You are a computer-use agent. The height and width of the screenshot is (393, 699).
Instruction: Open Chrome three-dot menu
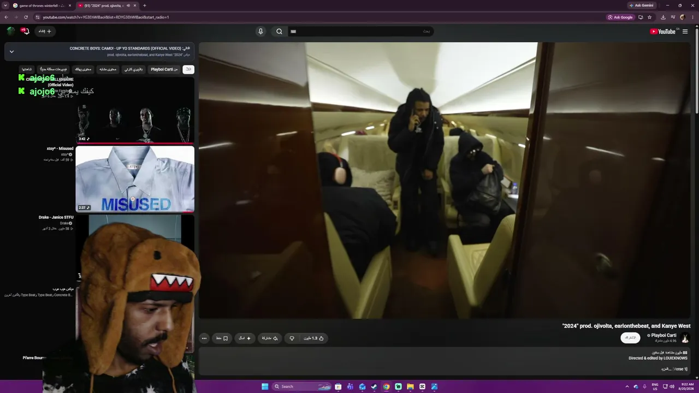click(692, 17)
